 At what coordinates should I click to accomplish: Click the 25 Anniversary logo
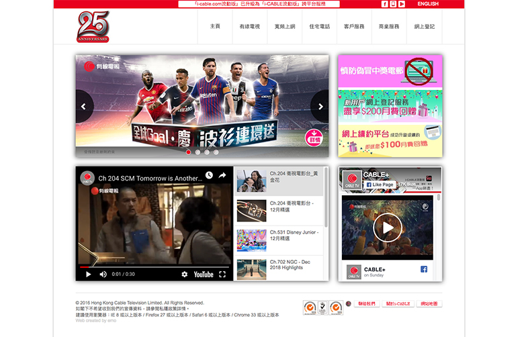coord(93,27)
